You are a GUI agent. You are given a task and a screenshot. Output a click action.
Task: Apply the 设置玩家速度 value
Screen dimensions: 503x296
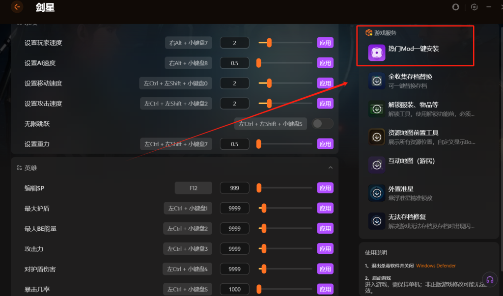pos(325,43)
